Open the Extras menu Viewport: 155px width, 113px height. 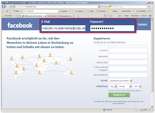click(x=145, y=16)
